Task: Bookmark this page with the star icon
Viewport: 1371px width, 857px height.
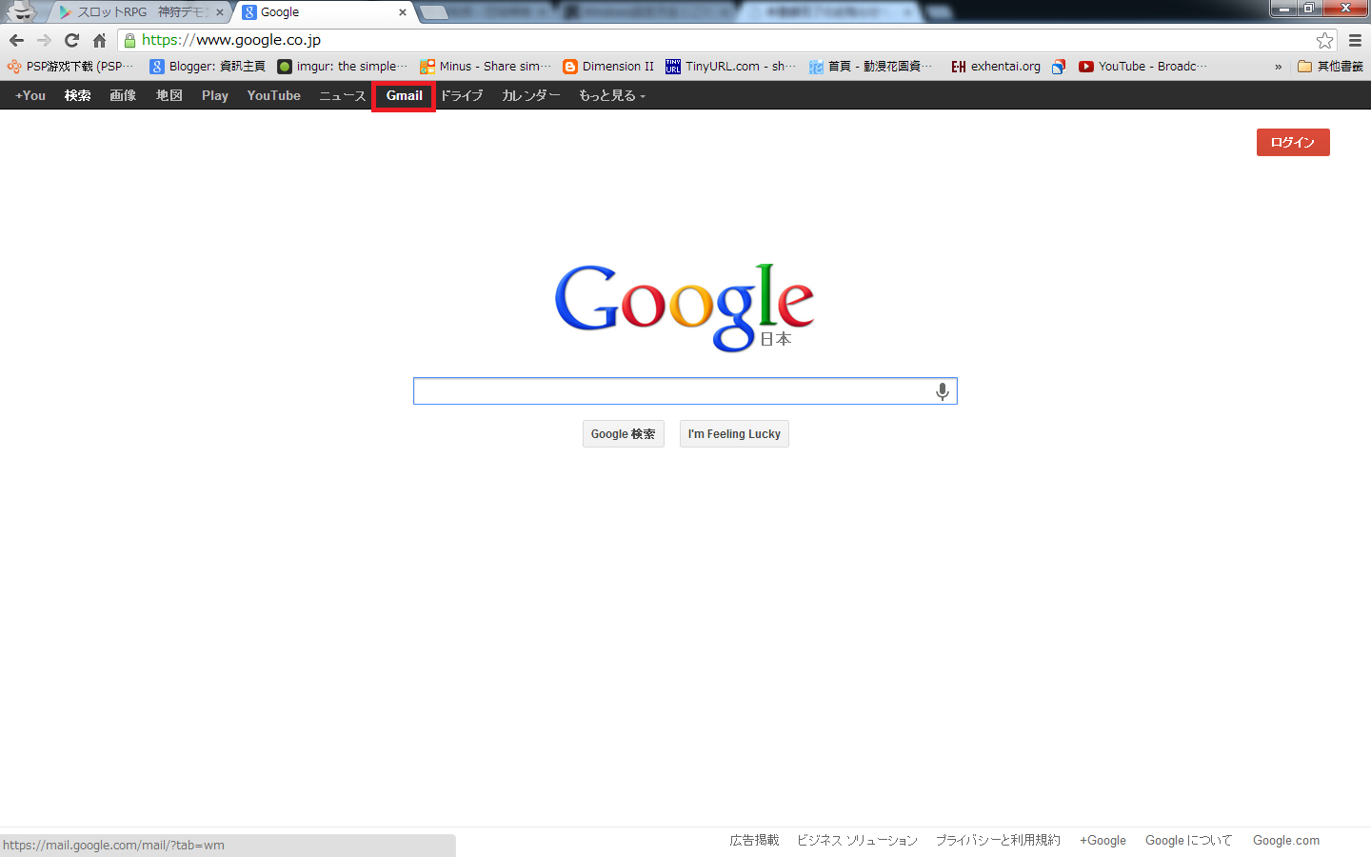Action: click(1324, 40)
